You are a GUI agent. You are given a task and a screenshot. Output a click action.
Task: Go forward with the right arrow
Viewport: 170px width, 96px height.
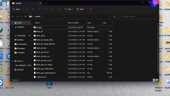pos(17,17)
